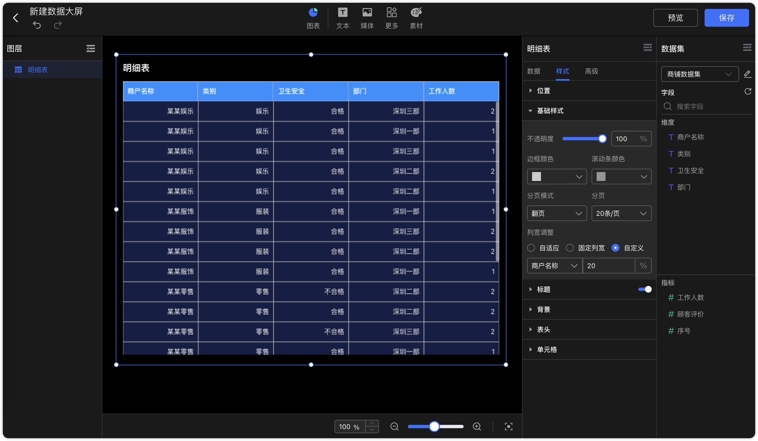The height and width of the screenshot is (441, 758).
Task: Click the table icon in 明细表 layer
Action: coord(18,70)
